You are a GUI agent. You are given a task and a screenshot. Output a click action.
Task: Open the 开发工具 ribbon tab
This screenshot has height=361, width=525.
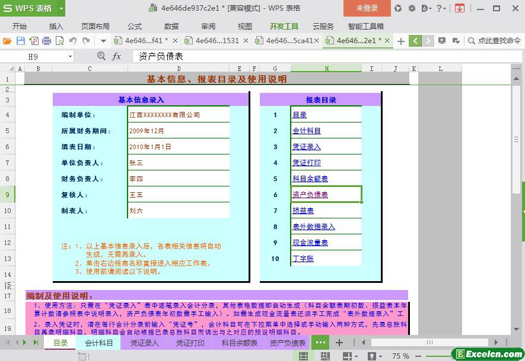284,26
